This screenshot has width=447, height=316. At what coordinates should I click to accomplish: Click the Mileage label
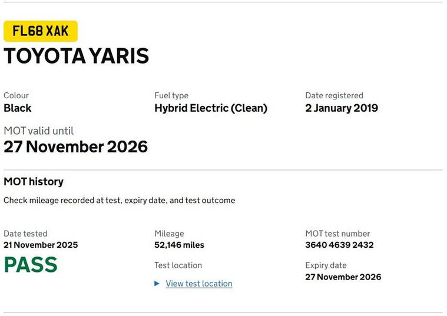[170, 234]
